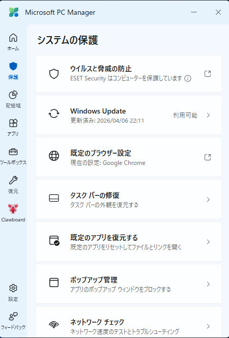Click the 設定 label in sidebar
229x338 pixels.
click(x=13, y=299)
